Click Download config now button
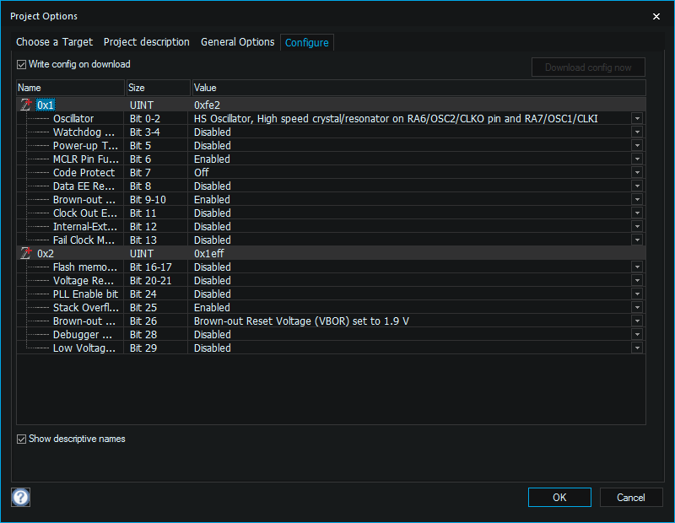The width and height of the screenshot is (675, 523). tap(588, 67)
